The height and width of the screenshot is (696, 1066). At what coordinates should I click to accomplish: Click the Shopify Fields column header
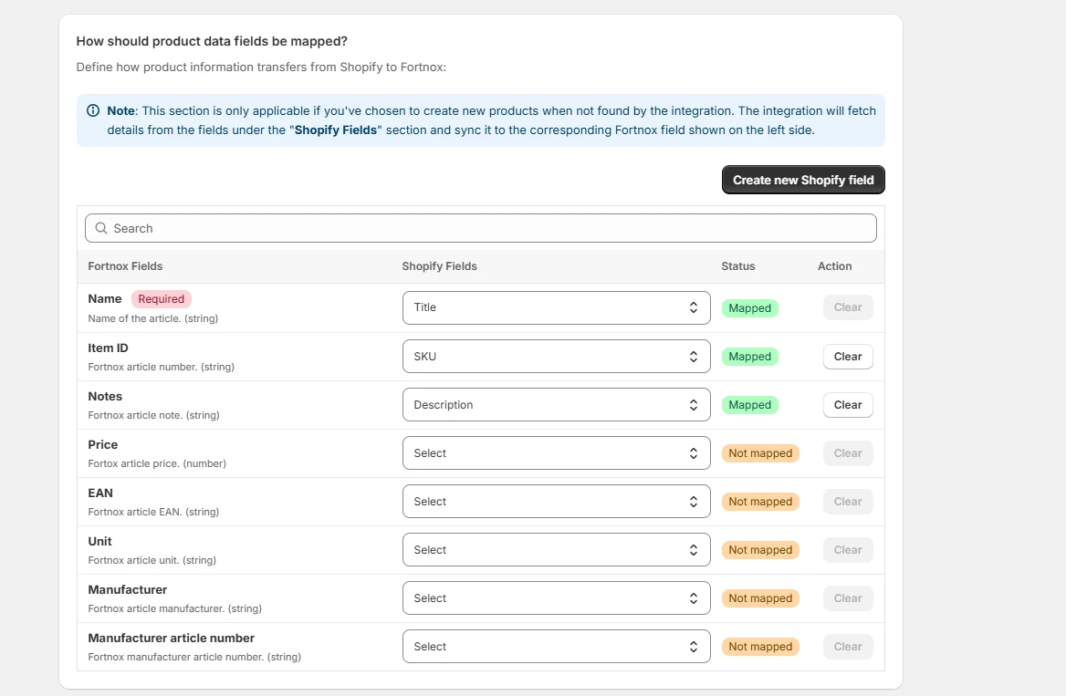(440, 266)
